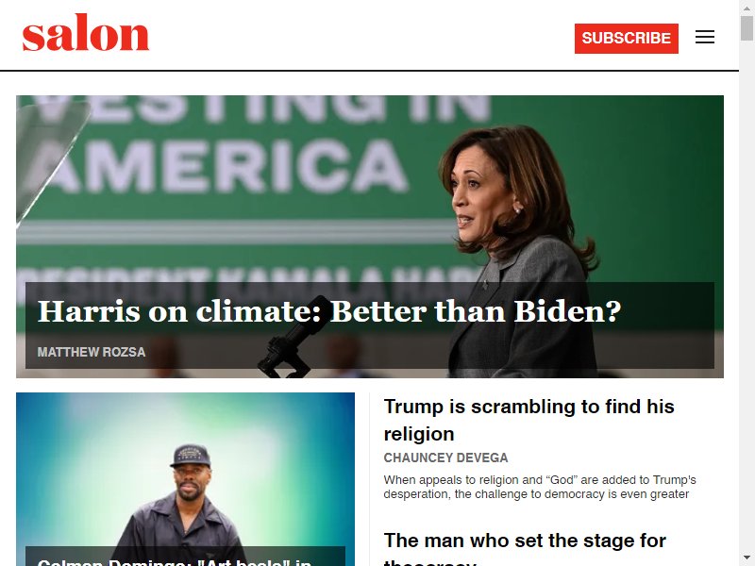Click author name Matthew Rozsa
Screen dimensions: 755x566
tap(92, 352)
